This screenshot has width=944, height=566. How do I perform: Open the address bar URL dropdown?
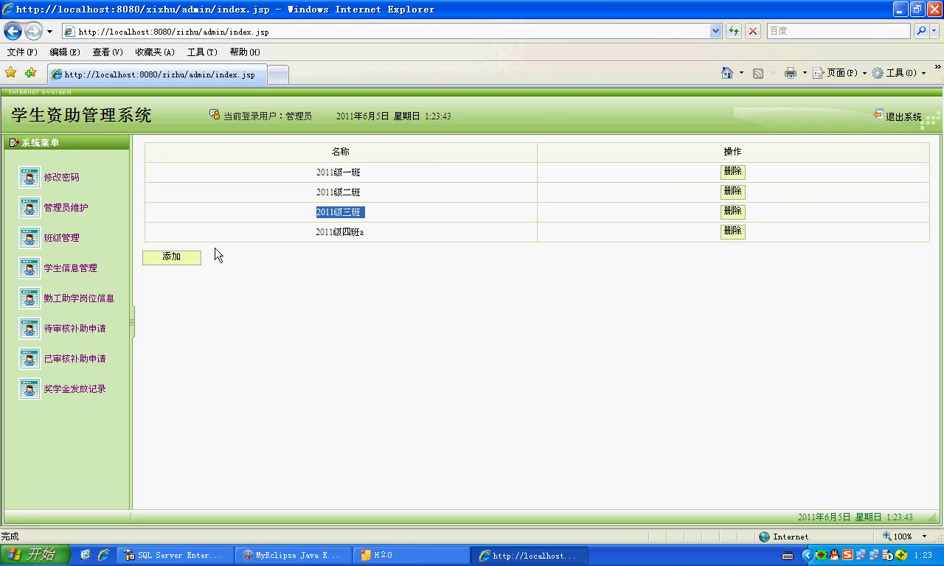715,31
